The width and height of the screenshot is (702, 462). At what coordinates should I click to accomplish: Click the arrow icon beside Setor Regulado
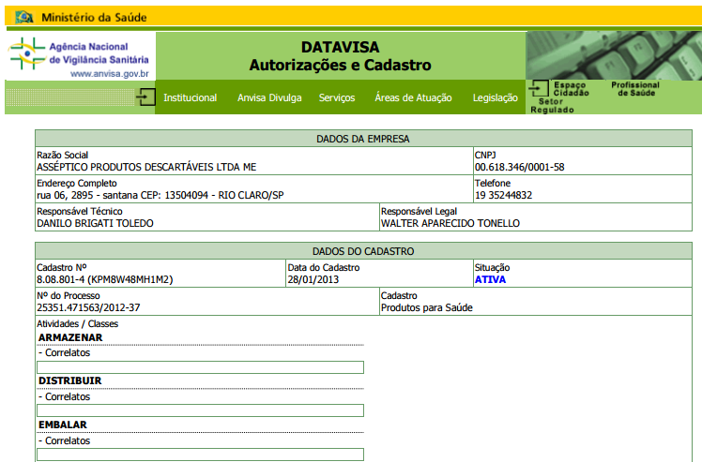click(539, 88)
